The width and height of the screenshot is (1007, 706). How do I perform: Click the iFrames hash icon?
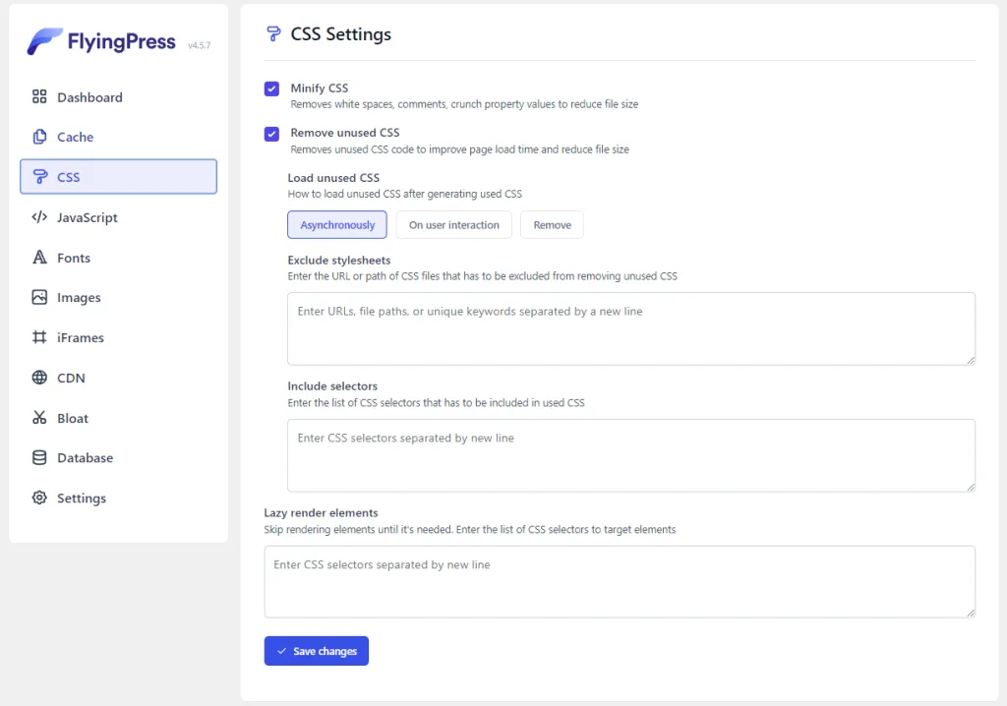39,337
